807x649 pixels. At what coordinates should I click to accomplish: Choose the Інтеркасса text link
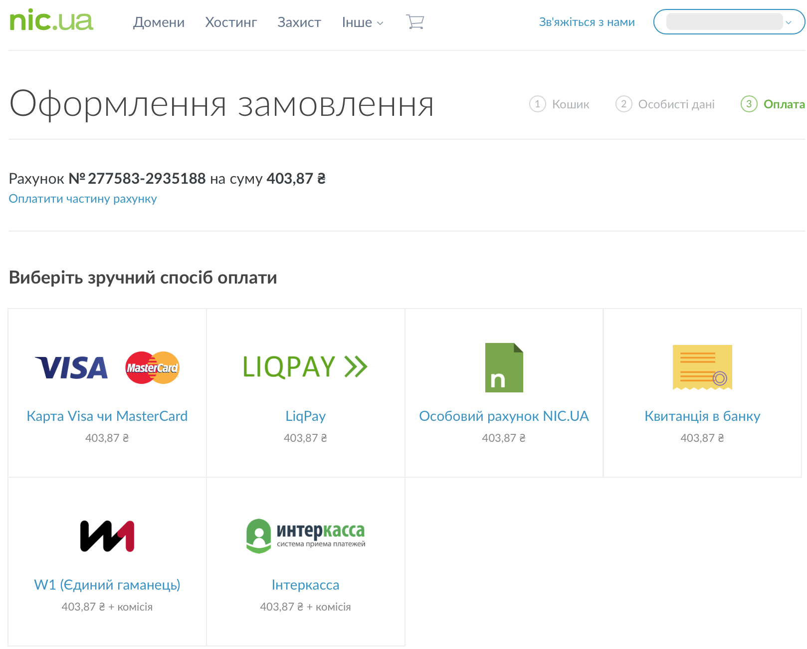tap(306, 585)
